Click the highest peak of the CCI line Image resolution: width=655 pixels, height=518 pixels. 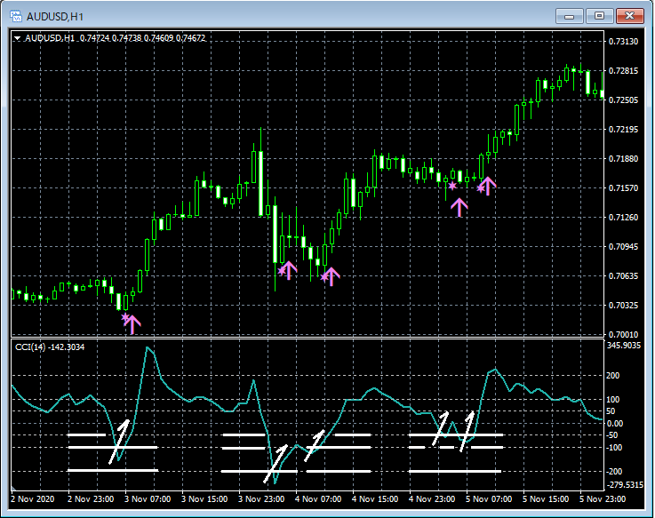[x=148, y=347]
